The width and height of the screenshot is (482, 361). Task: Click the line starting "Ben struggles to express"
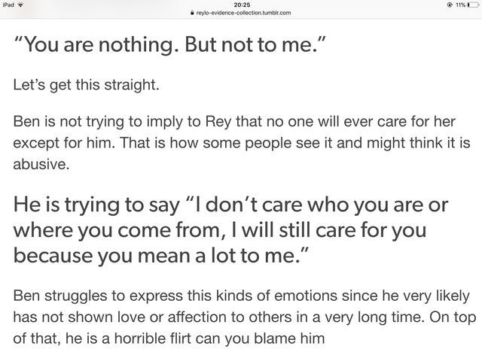(x=242, y=296)
